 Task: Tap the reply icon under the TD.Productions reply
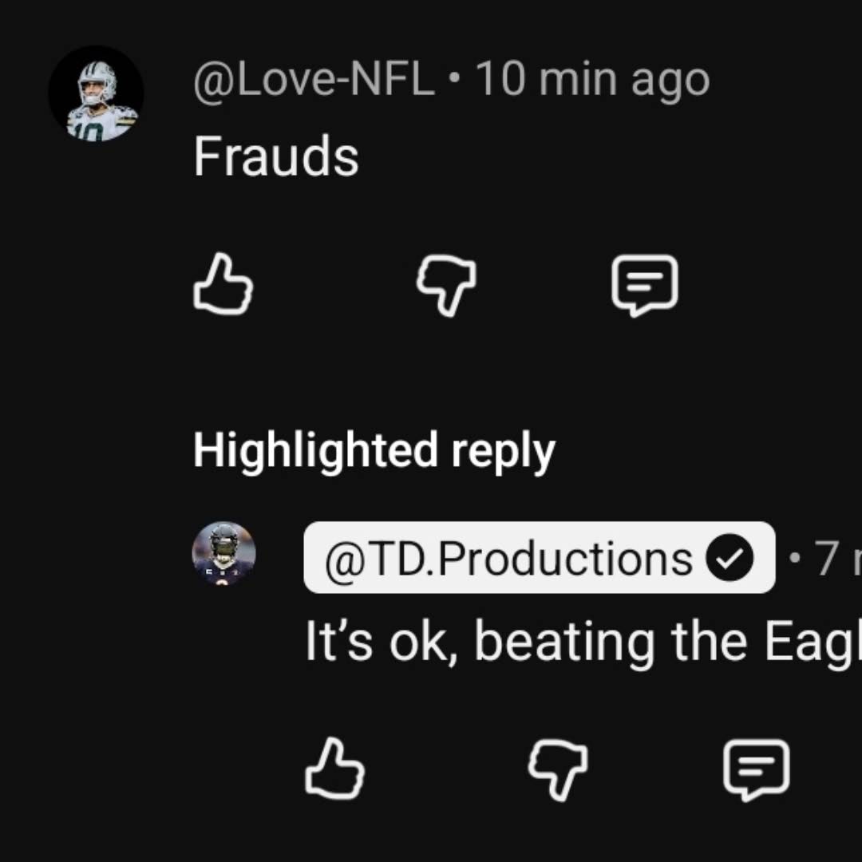click(x=757, y=769)
